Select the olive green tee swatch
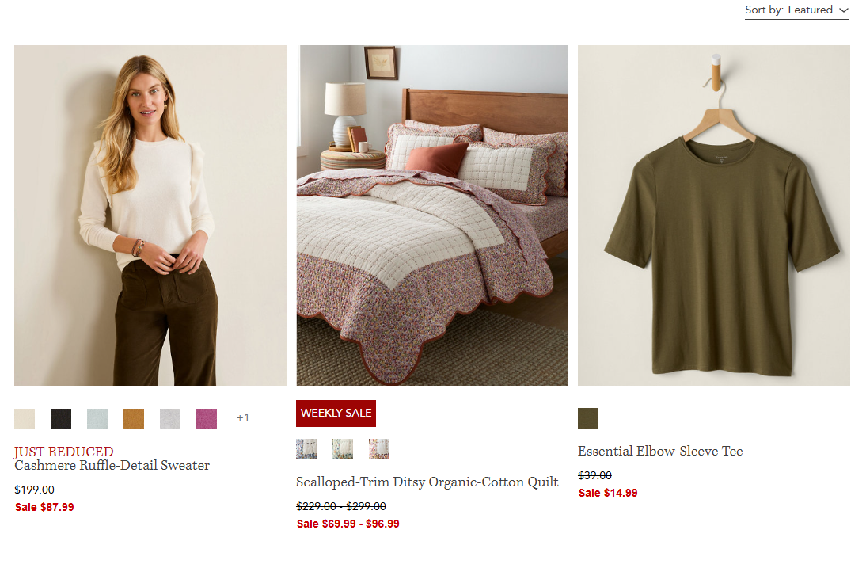The height and width of the screenshot is (568, 866). pyautogui.click(x=588, y=418)
